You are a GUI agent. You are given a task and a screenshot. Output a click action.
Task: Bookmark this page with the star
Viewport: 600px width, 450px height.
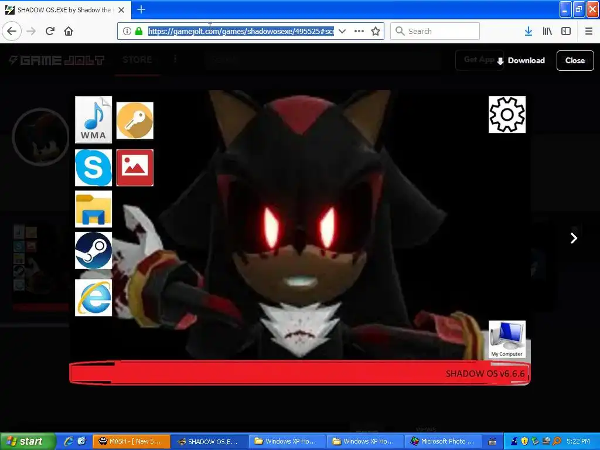(376, 31)
